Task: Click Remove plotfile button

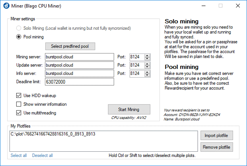Action: (x=217, y=147)
